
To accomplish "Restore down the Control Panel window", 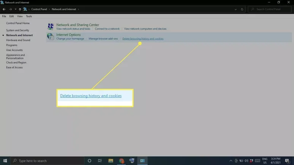I will click(279, 2).
